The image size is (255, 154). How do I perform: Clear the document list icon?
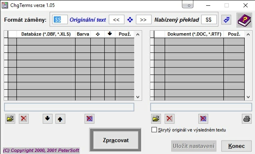[x=203, y=119]
